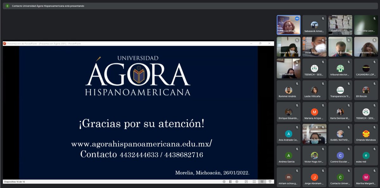
Task: Click the Diapositiva 16 de 16 indicator
Action: (14, 182)
